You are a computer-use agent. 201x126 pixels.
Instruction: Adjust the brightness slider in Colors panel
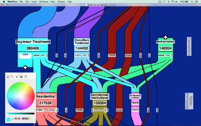20,114
